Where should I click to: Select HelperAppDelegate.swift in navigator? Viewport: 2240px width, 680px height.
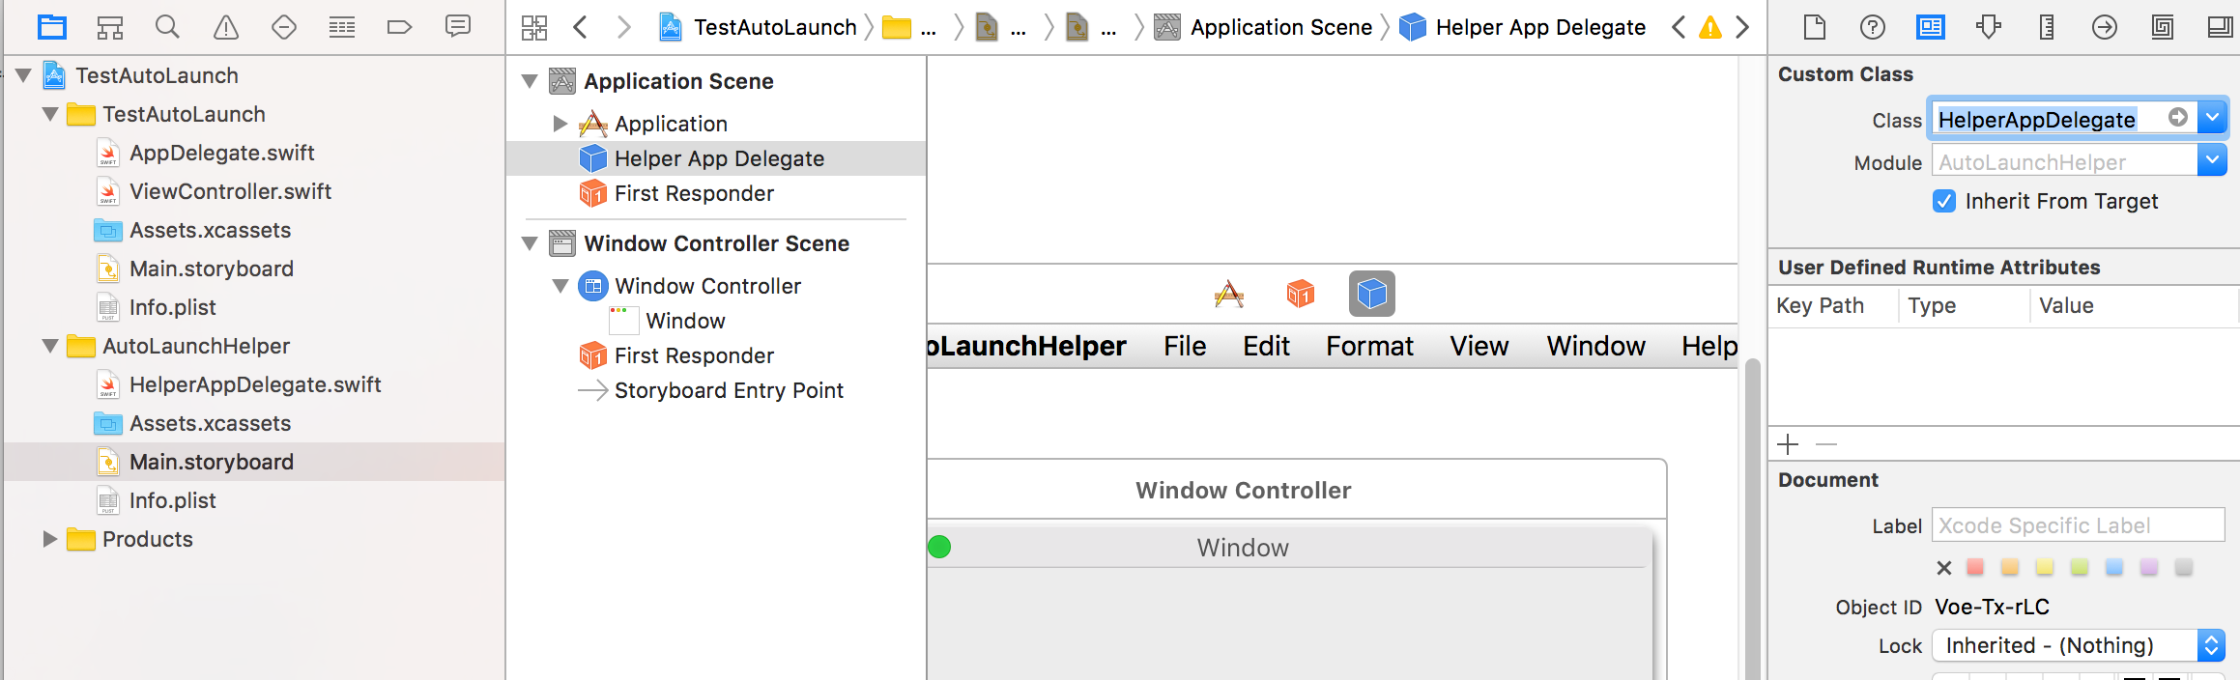point(255,384)
